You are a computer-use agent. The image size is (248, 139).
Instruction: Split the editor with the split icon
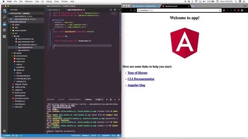(x=115, y=10)
